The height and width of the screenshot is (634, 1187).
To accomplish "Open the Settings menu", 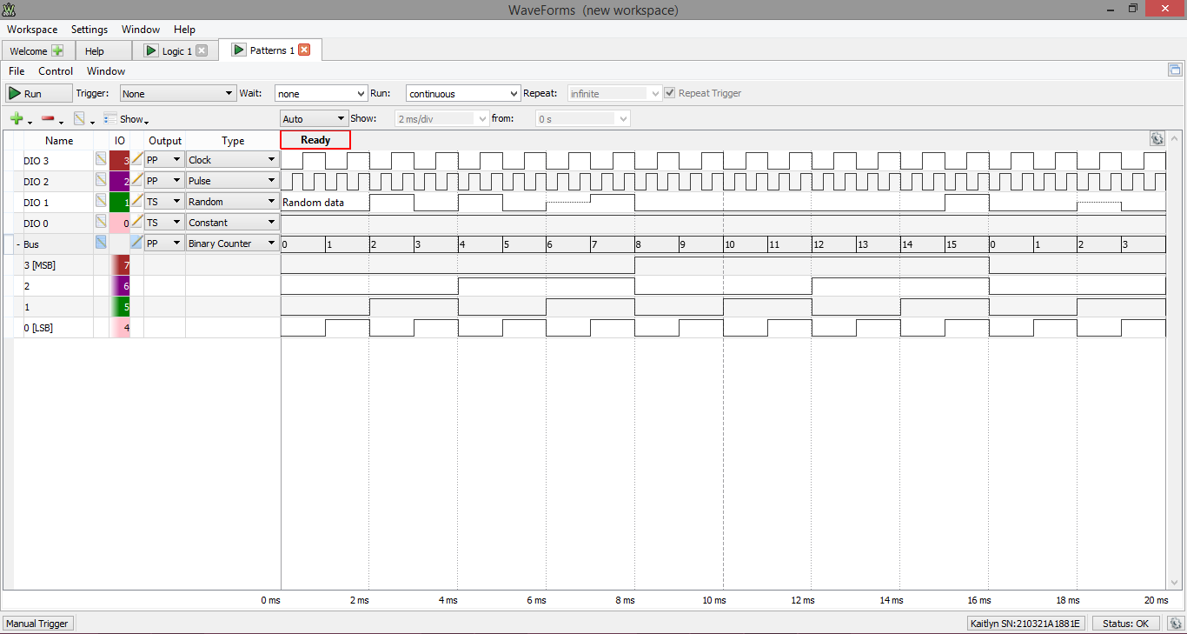I will pos(90,30).
